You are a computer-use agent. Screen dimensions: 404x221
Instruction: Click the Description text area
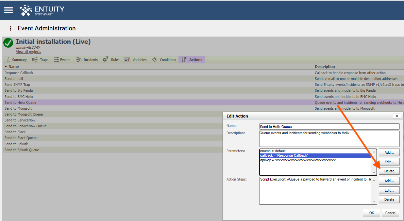[329, 139]
